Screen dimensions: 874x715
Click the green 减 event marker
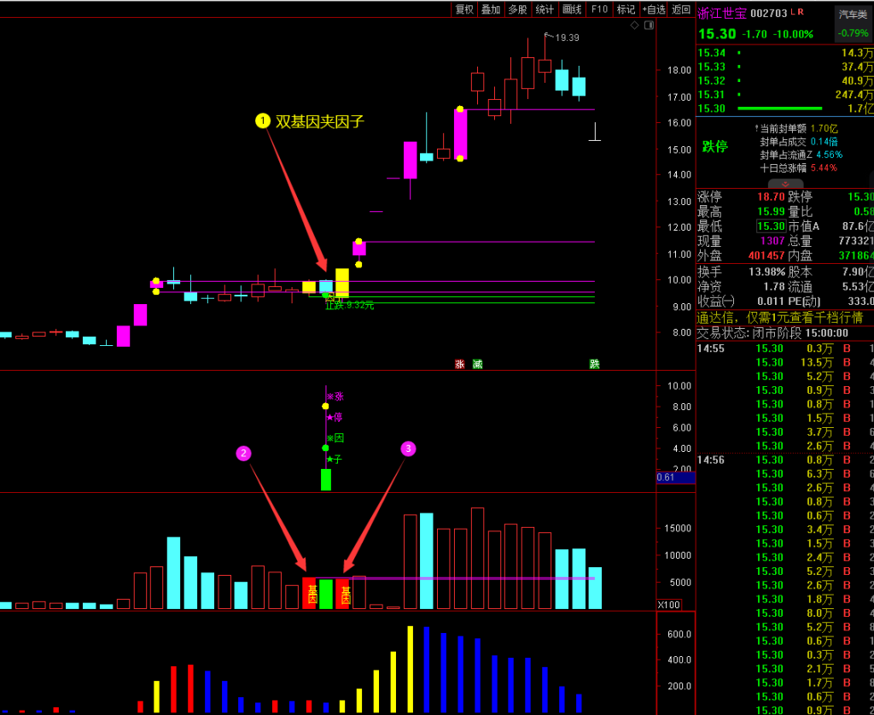[477, 364]
